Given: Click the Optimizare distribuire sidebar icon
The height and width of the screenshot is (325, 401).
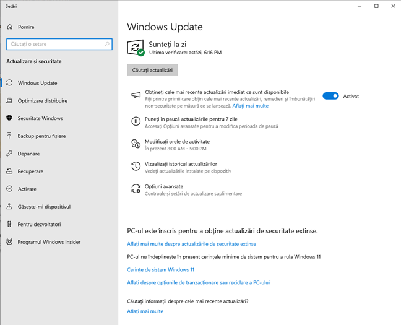Looking at the screenshot, I should pyautogui.click(x=9, y=101).
